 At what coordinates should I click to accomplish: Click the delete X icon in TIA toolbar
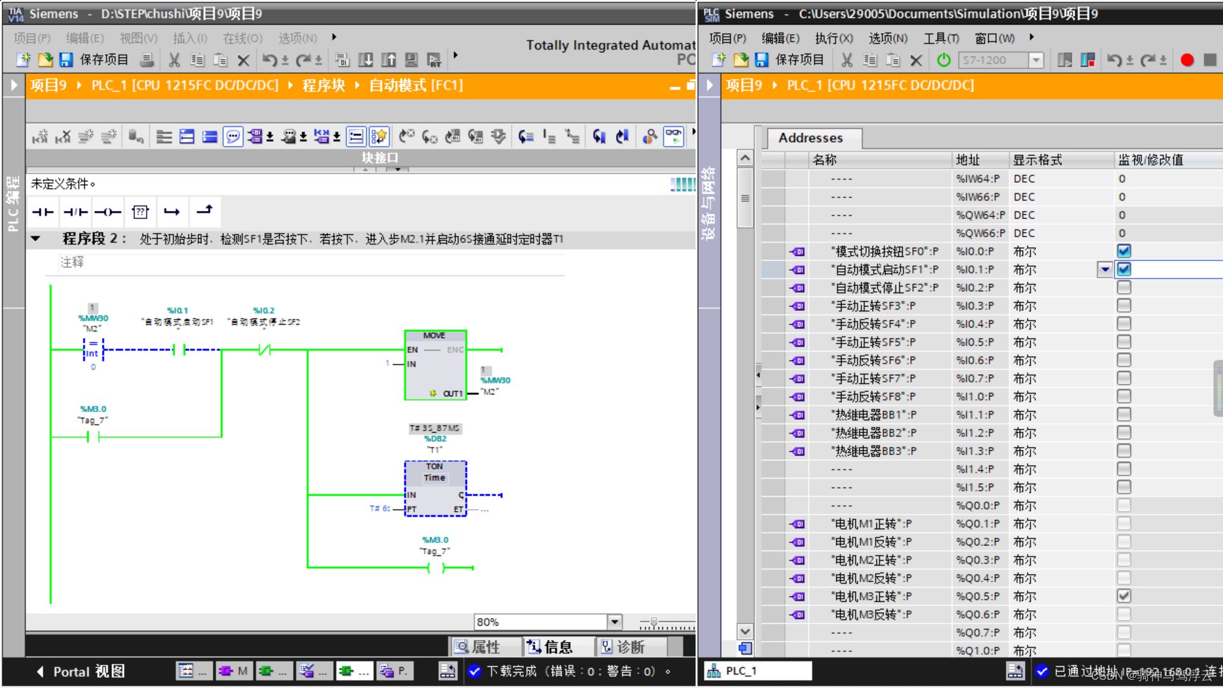point(243,61)
